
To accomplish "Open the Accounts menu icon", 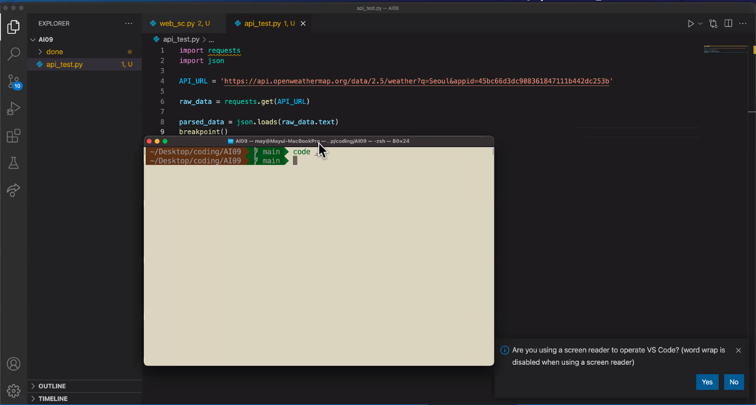I will tap(13, 364).
